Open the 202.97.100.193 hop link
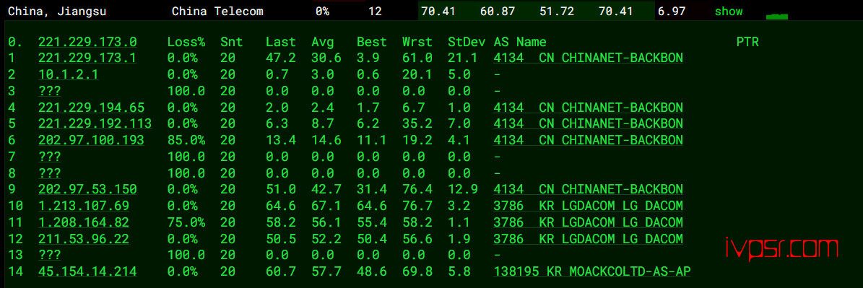The width and height of the screenshot is (863, 288). tap(92, 140)
